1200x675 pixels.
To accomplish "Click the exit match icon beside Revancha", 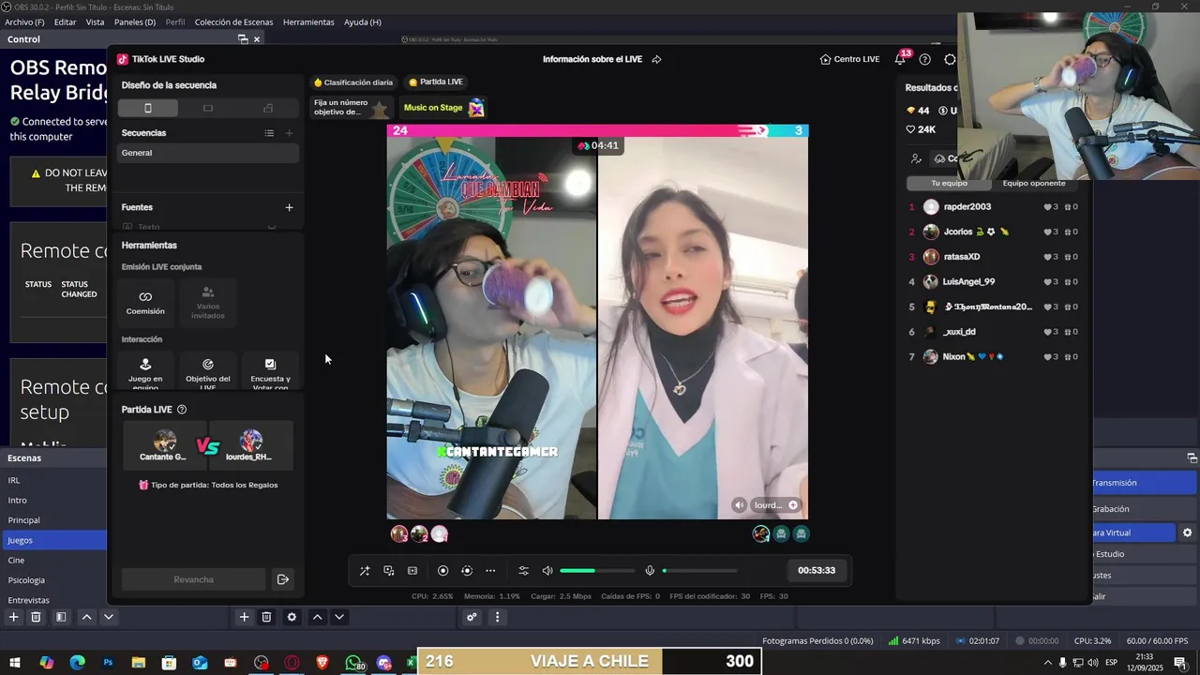I will [x=282, y=579].
